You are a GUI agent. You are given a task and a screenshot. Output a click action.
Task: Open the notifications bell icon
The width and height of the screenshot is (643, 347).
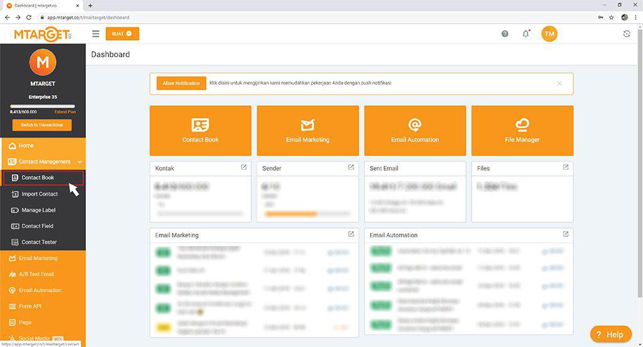(526, 34)
